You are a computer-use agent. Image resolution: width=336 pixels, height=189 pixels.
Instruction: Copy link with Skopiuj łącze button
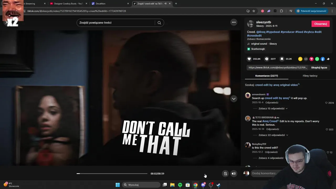click(x=319, y=67)
